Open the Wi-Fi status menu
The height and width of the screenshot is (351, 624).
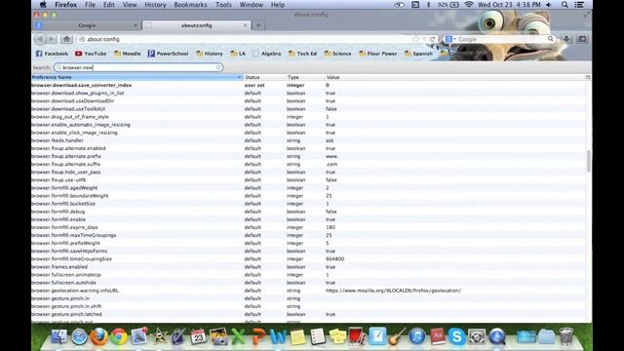click(x=469, y=5)
